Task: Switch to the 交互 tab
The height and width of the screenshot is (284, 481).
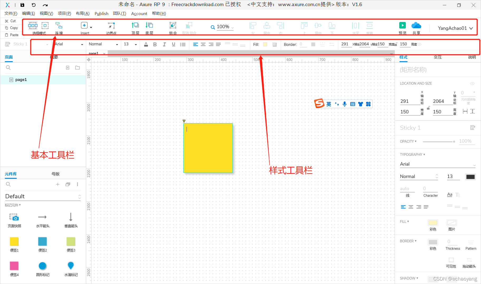Action: 438,57
